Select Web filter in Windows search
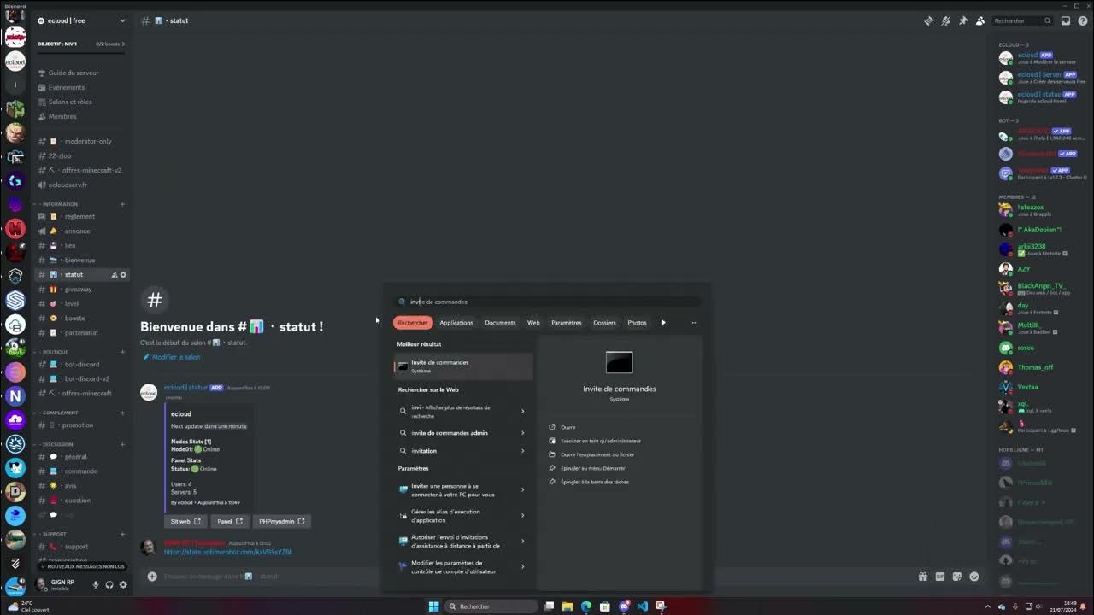The height and width of the screenshot is (615, 1094). (x=533, y=323)
